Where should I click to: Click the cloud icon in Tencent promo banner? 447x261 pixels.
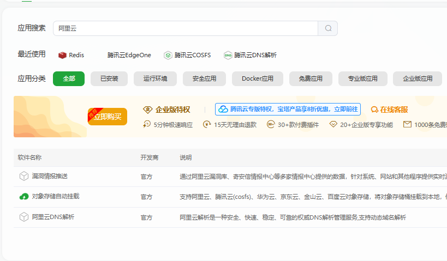(223, 110)
